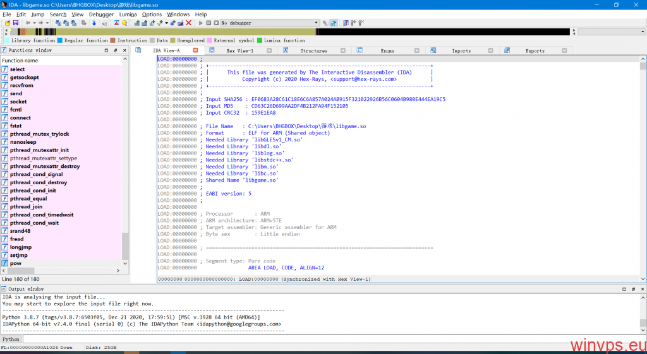647x354 pixels.
Task: Click the Lumina function color swatch
Action: coord(260,40)
